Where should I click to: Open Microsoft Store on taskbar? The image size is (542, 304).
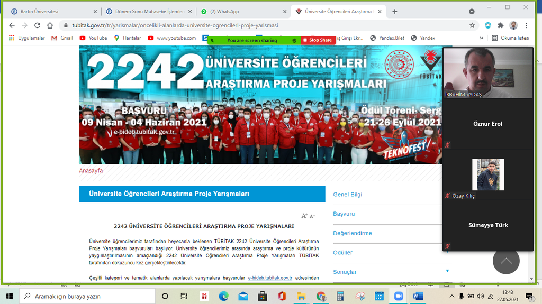[263, 296]
